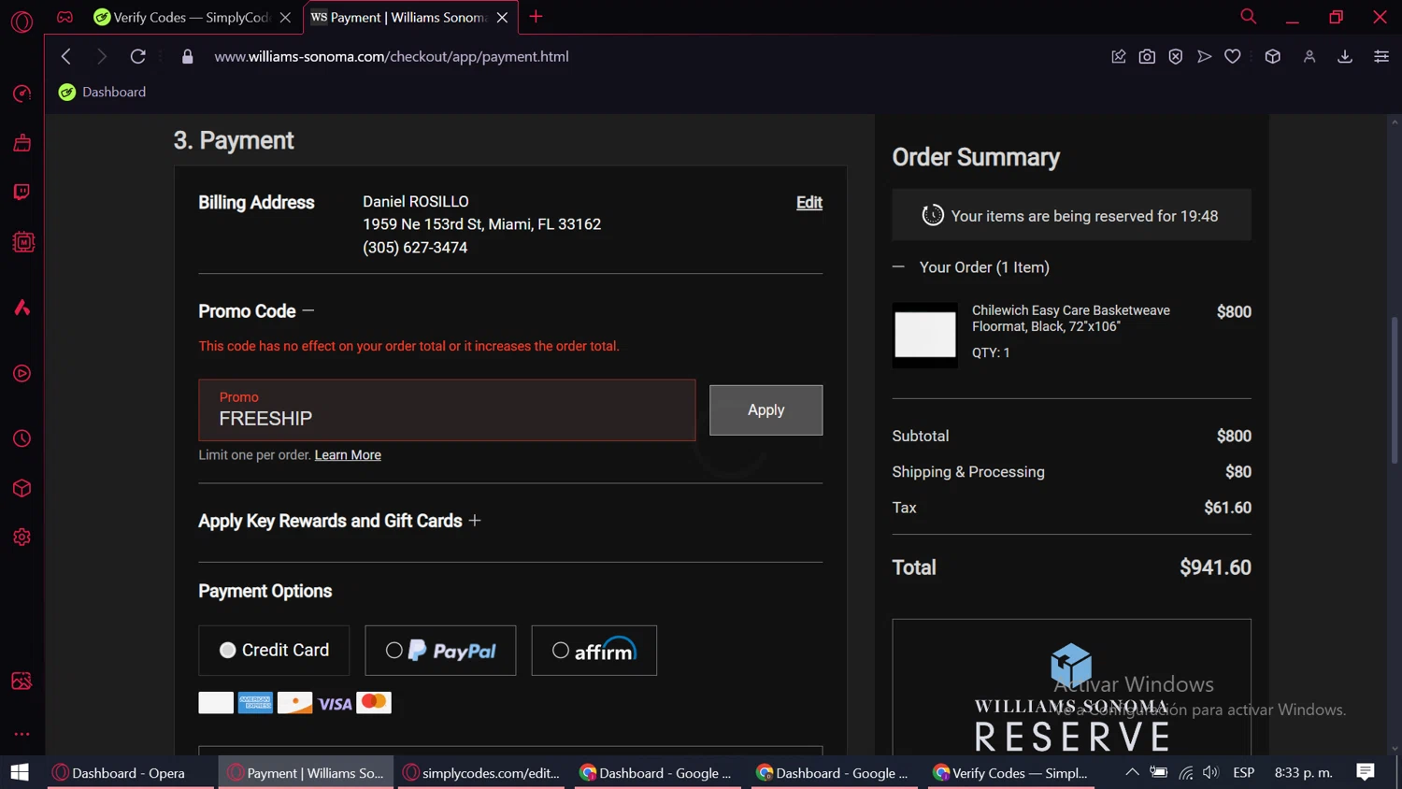
Task: Close the Payment Williams Sonoma tab
Action: (502, 17)
